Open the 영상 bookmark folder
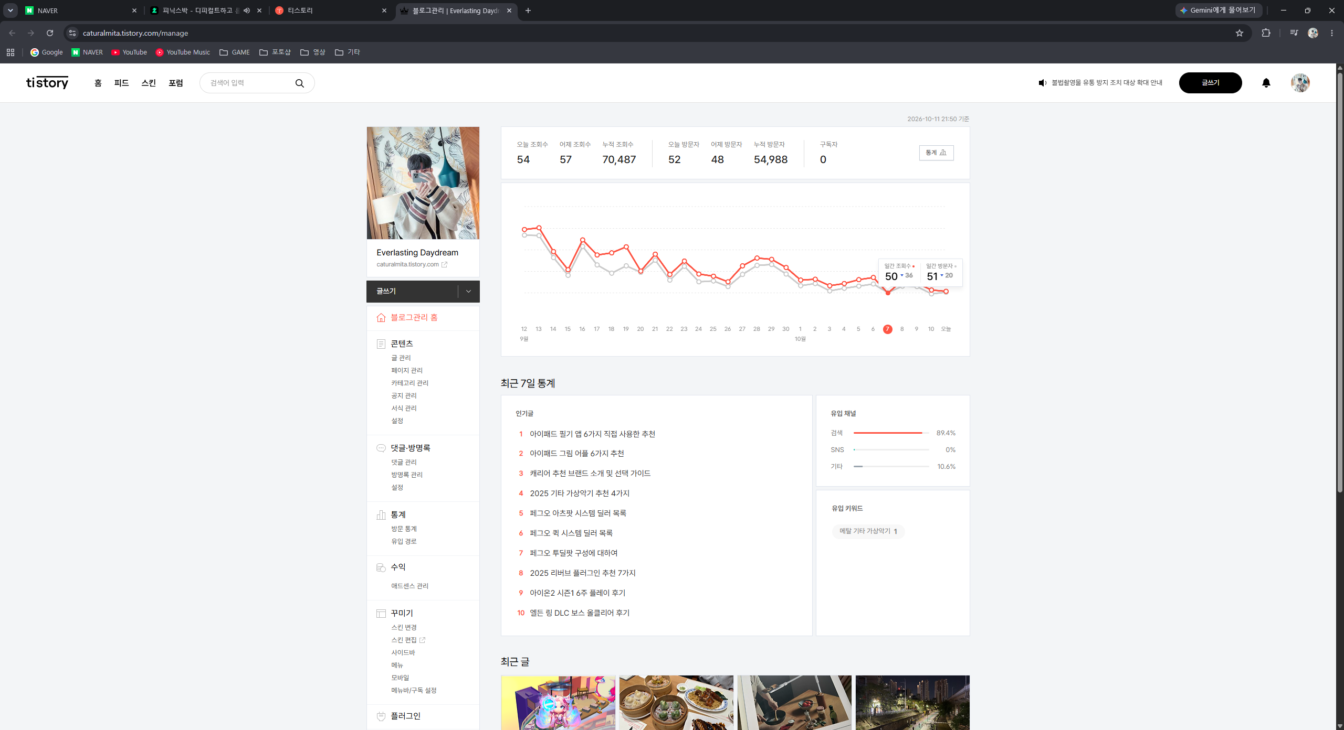Viewport: 1344px width, 730px height. click(x=313, y=52)
